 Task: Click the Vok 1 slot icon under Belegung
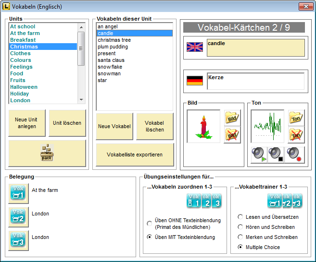18,194
